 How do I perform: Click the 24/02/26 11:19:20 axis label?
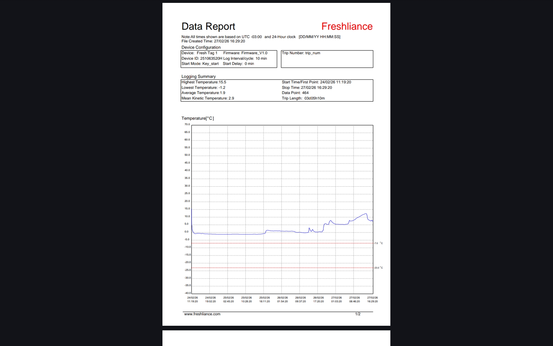coord(192,300)
